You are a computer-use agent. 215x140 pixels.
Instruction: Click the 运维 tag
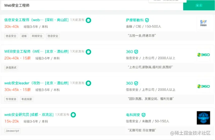pyautogui.click(x=24, y=36)
